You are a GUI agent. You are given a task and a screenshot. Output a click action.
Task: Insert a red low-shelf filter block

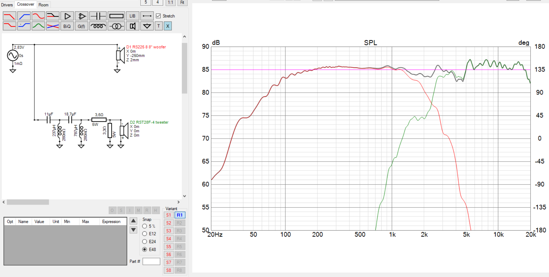coord(10,26)
